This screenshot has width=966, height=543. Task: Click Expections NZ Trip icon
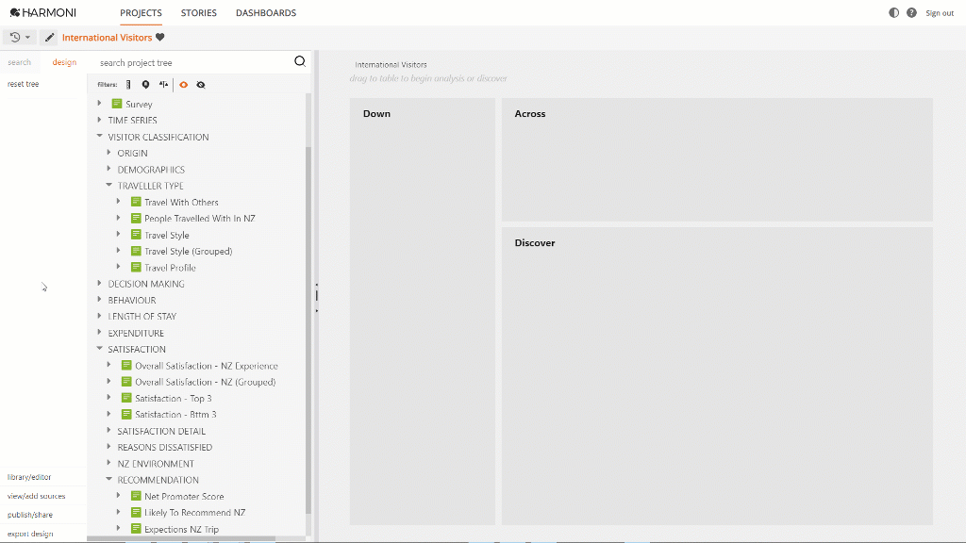(136, 528)
